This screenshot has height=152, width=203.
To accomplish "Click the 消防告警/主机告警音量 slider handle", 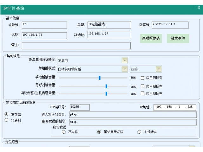I will tap(106, 93).
